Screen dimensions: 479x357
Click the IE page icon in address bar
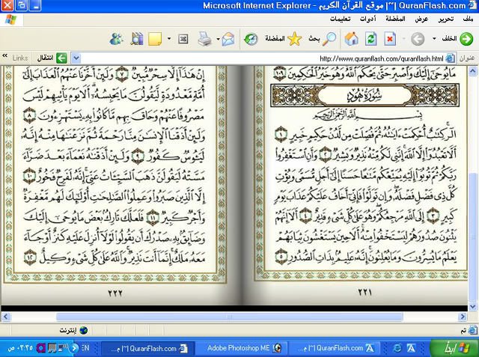451,58
